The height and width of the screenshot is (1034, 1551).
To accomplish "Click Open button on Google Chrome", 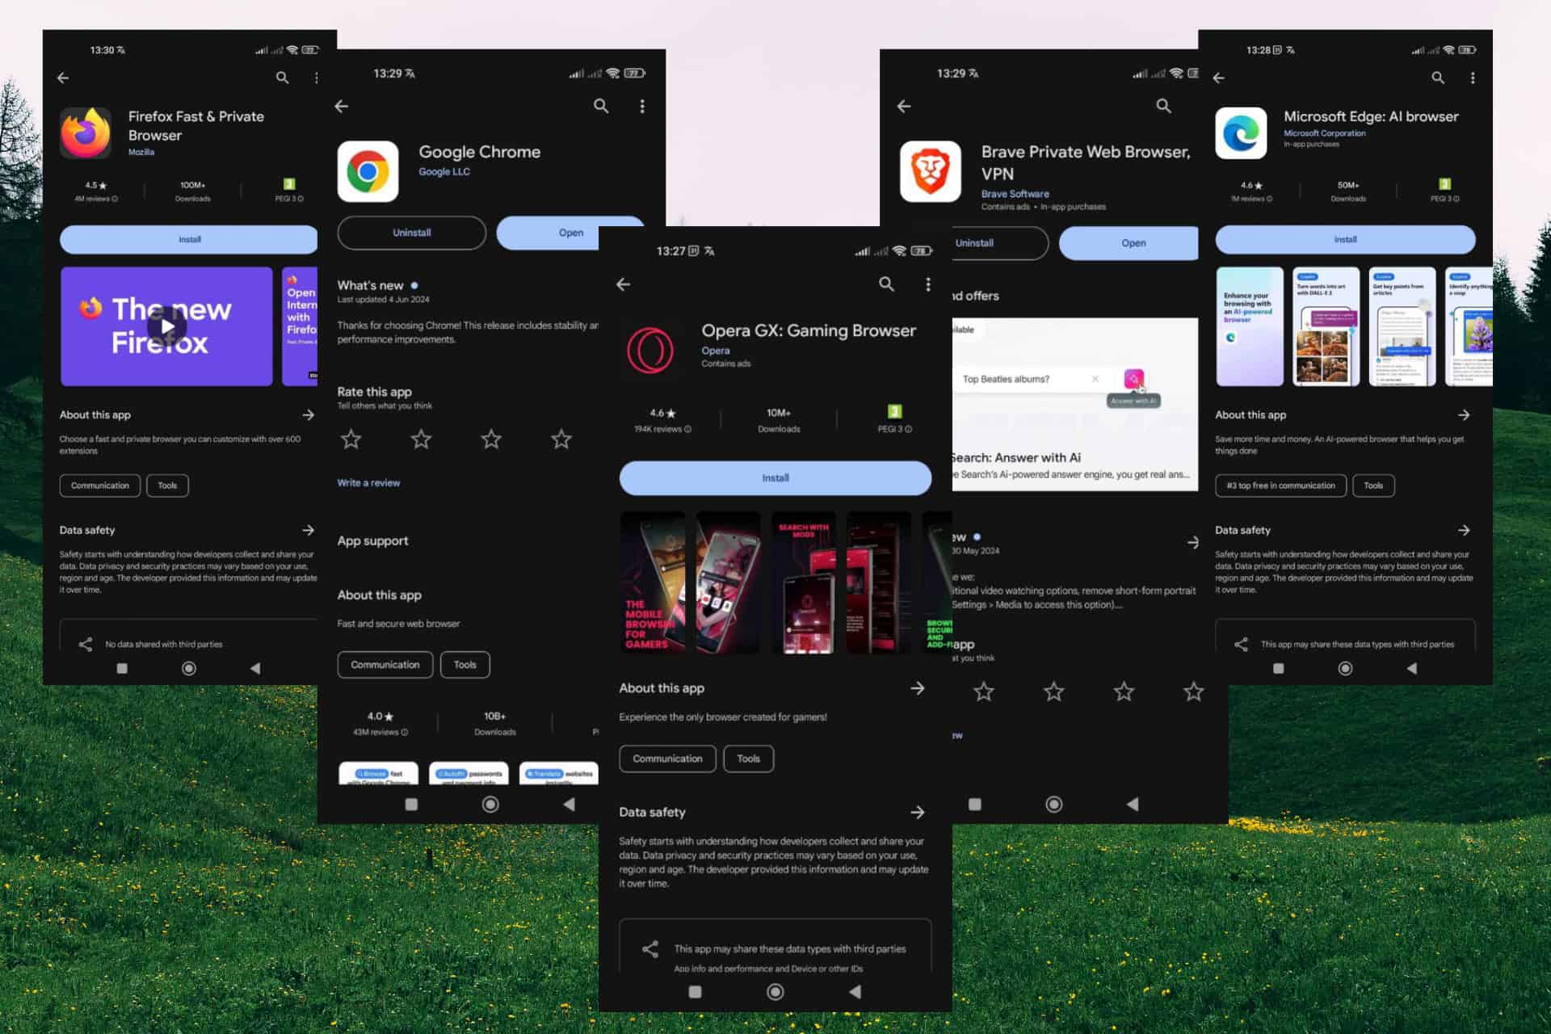I will 570,233.
